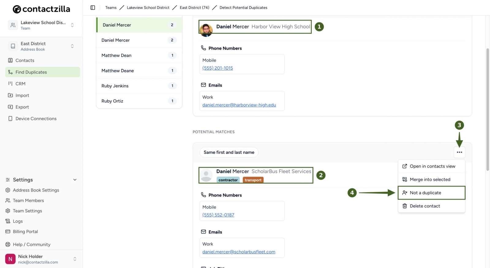The image size is (490, 268).
Task: Click the Delete contact trash icon
Action: [x=405, y=206]
